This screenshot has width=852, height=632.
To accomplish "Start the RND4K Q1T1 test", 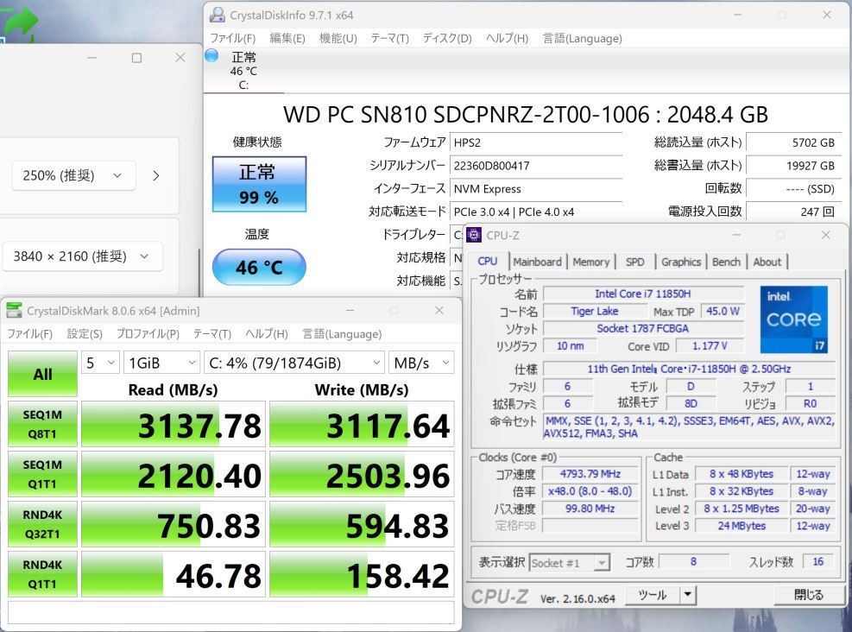I will 42,574.
